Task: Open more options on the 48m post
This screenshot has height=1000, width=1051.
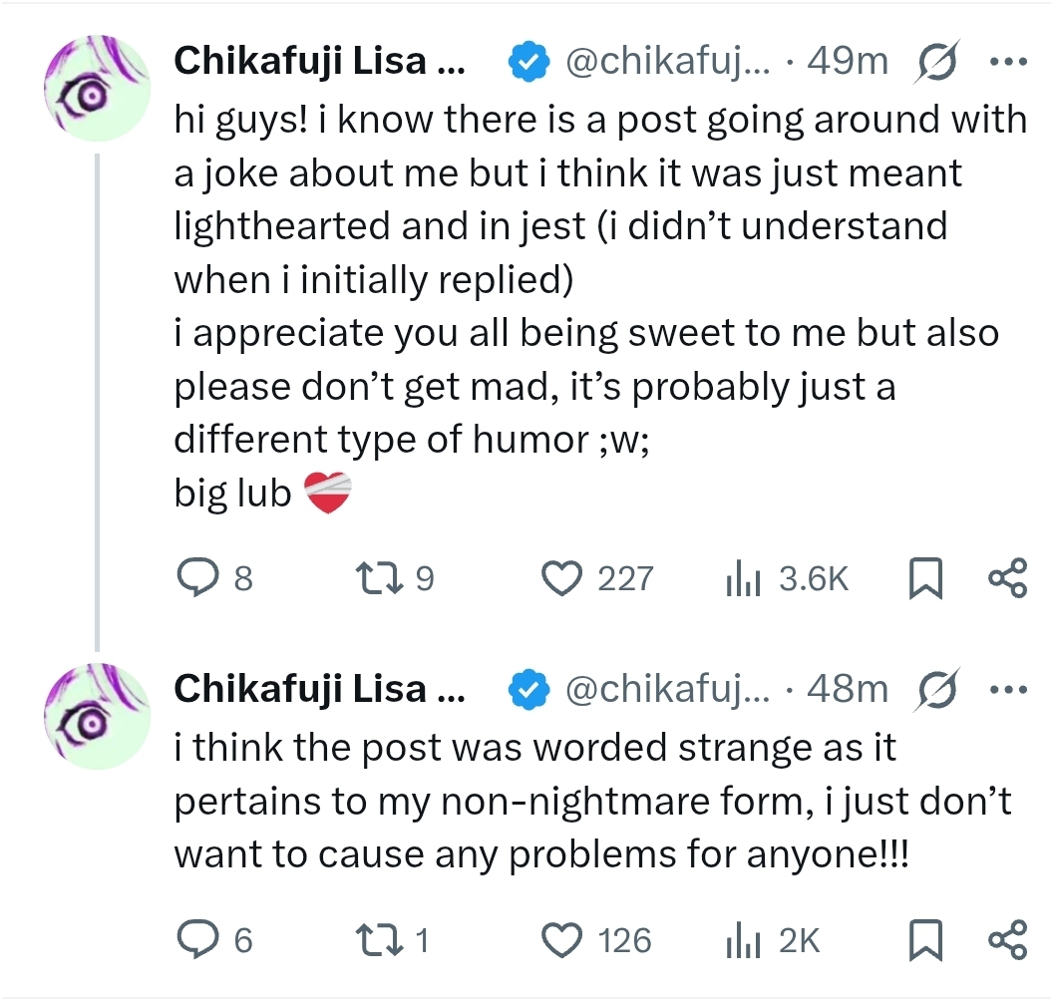Action: click(1007, 689)
